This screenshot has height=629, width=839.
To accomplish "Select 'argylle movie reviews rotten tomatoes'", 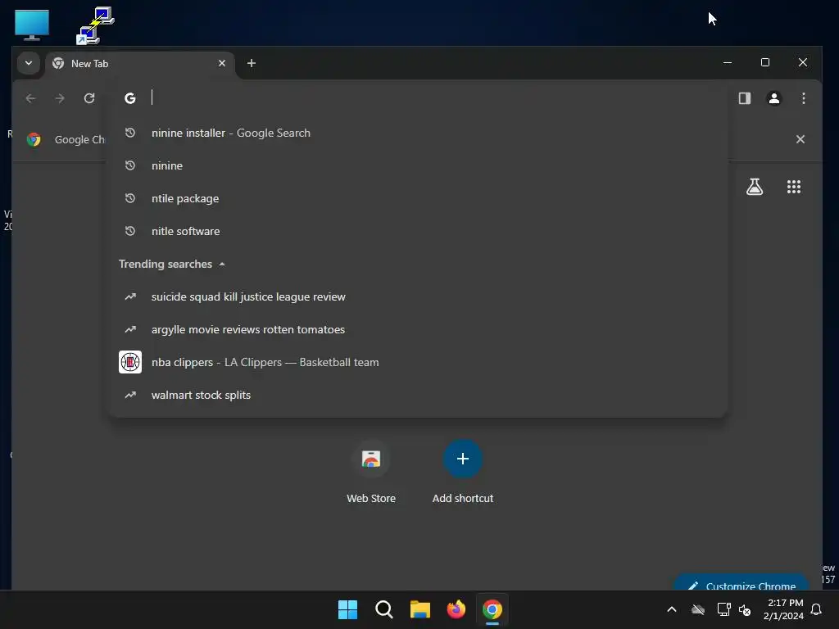I will pos(418,329).
